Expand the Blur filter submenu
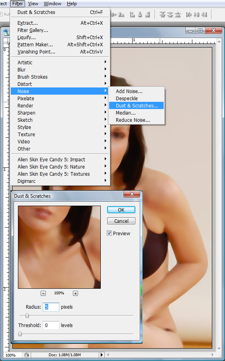Screen dimensions: 225x361 [x=61, y=69]
